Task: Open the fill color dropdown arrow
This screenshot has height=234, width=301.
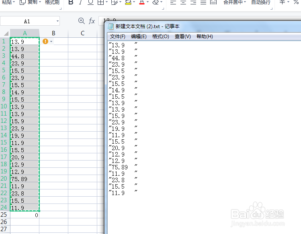Action: (x=134, y=2)
